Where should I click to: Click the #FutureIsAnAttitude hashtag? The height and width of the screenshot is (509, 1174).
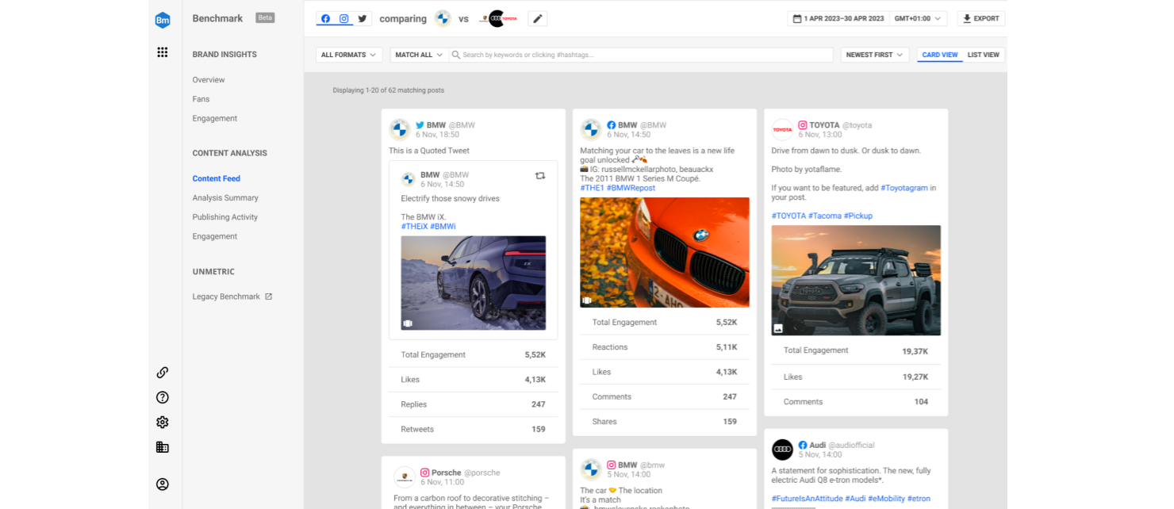(x=807, y=498)
